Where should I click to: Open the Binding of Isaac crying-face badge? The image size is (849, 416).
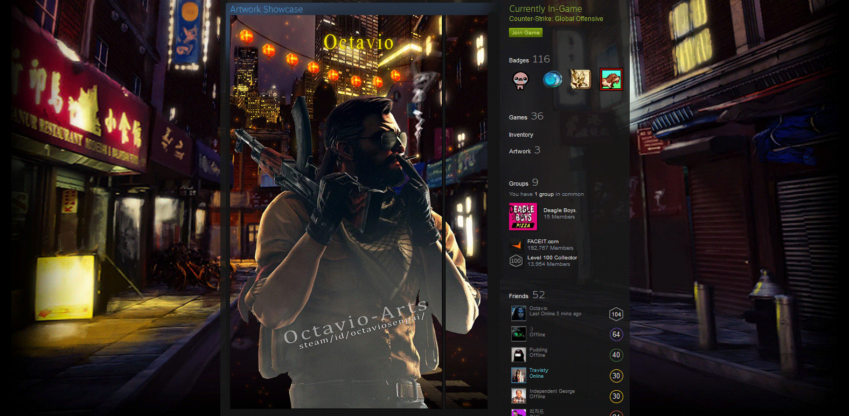pyautogui.click(x=520, y=80)
